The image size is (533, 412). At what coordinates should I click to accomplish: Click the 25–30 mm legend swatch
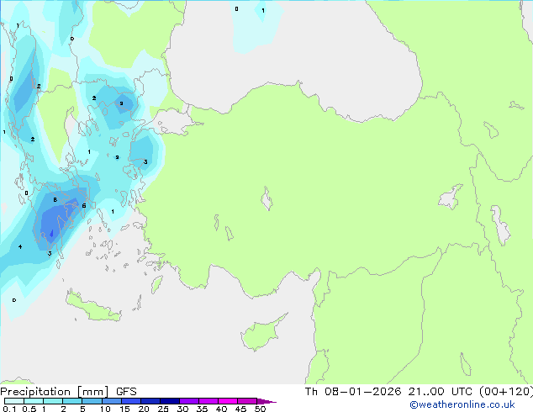click(x=170, y=401)
